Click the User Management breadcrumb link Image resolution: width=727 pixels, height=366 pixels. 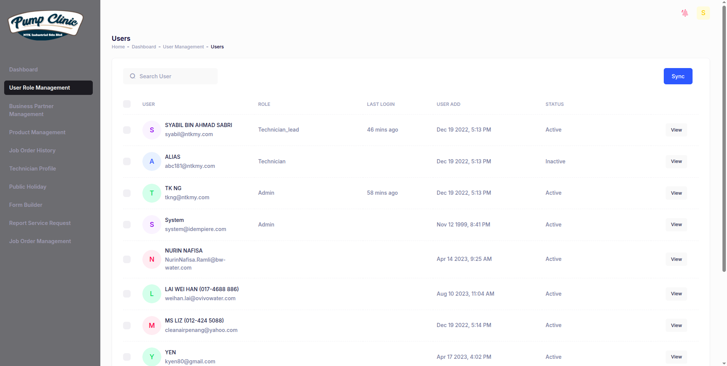183,47
